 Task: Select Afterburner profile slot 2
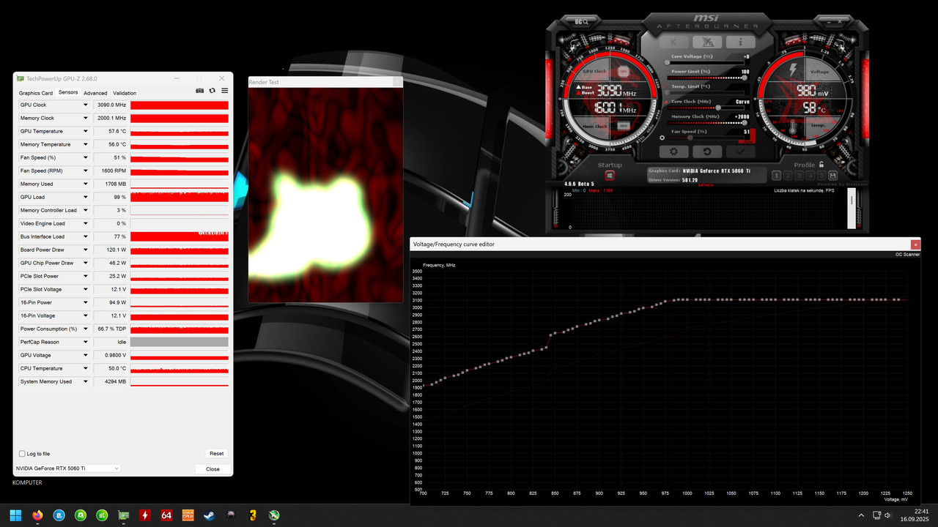(x=789, y=176)
